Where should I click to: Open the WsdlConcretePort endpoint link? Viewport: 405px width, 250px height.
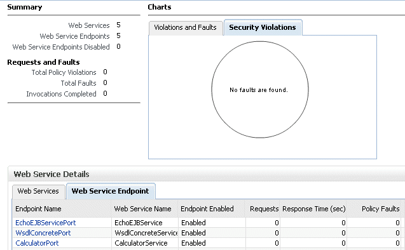pyautogui.click(x=43, y=233)
